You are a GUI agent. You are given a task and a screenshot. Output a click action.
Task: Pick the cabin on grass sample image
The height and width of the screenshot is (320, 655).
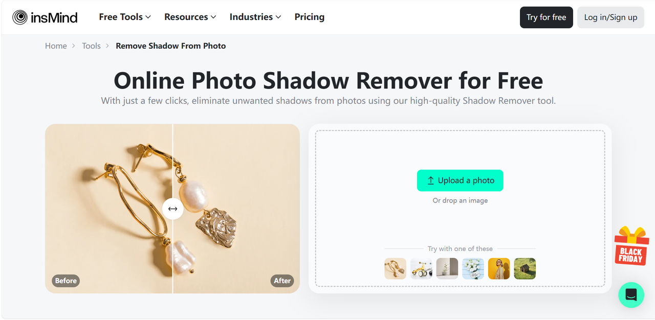click(x=525, y=268)
